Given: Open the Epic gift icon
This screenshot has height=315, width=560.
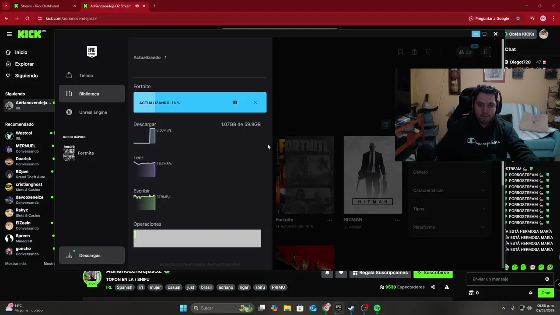Looking at the screenshot, I should coord(414,52).
